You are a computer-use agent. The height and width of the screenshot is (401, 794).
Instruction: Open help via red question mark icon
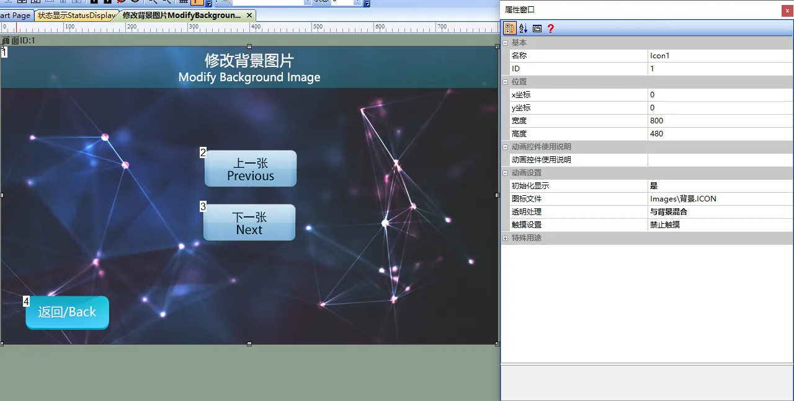point(550,28)
